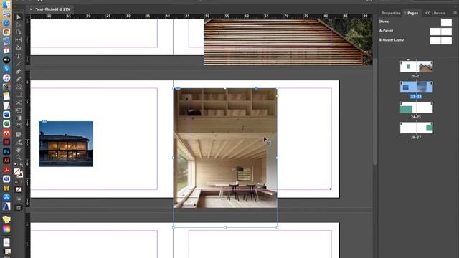Select the Line tool
The image size is (459, 258).
pos(19,64)
